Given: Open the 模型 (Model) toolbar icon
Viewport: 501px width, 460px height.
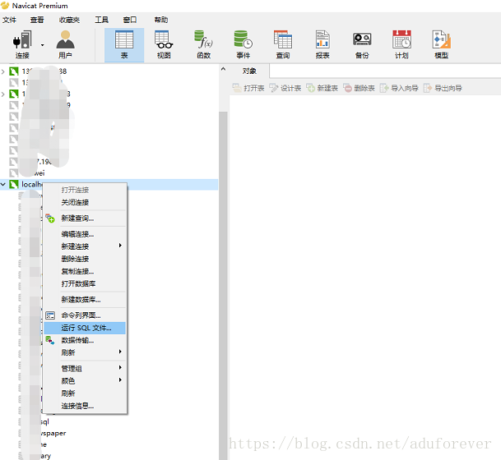Looking at the screenshot, I should click(441, 45).
